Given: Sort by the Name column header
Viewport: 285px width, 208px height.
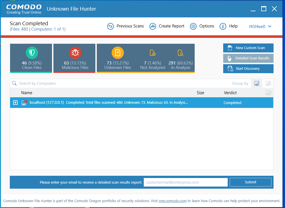Looking at the screenshot, I should (x=27, y=93).
